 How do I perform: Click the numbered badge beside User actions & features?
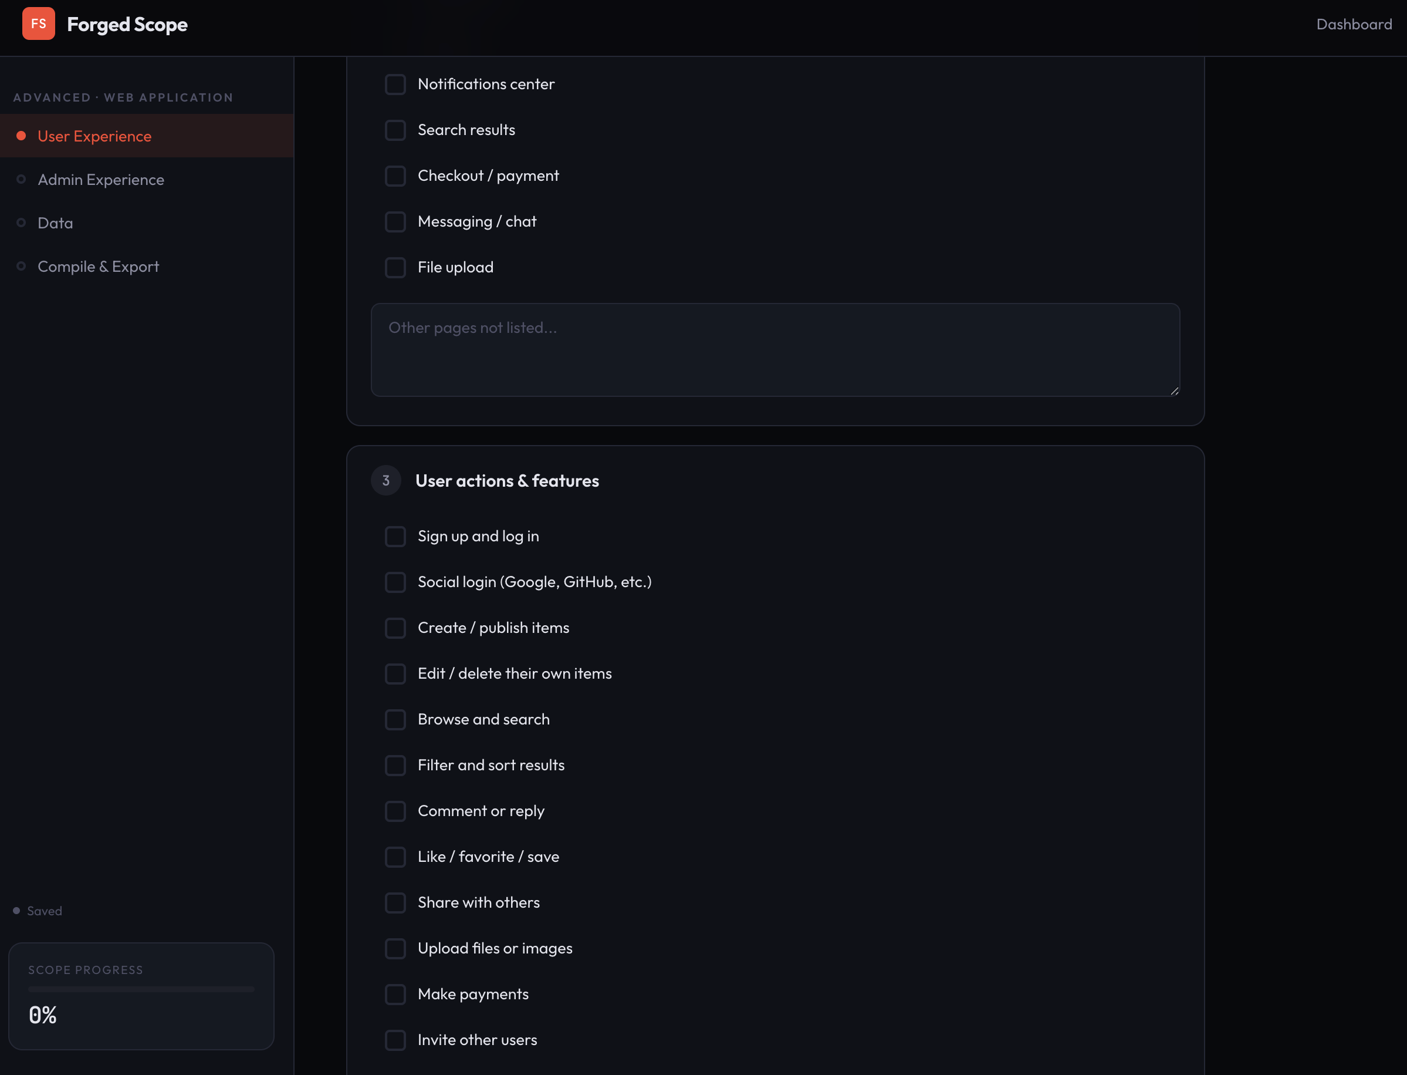[385, 480]
